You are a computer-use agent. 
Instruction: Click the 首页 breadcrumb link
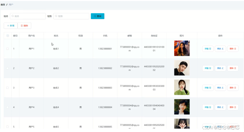click(3, 5)
